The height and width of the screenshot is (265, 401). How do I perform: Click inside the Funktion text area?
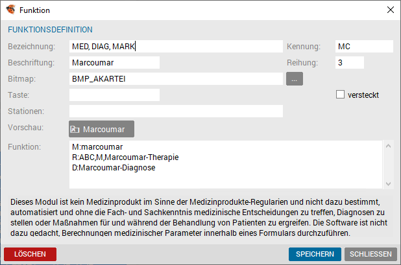point(226,165)
